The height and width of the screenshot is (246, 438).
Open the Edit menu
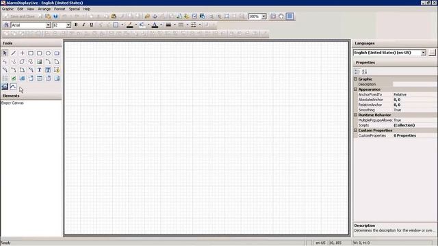coord(20,9)
